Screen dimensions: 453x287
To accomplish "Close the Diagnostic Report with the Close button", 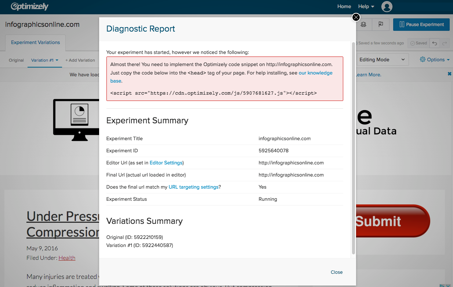I will [x=336, y=272].
